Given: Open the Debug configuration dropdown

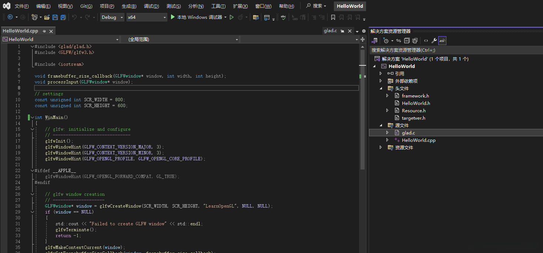Looking at the screenshot, I should pyautogui.click(x=112, y=17).
